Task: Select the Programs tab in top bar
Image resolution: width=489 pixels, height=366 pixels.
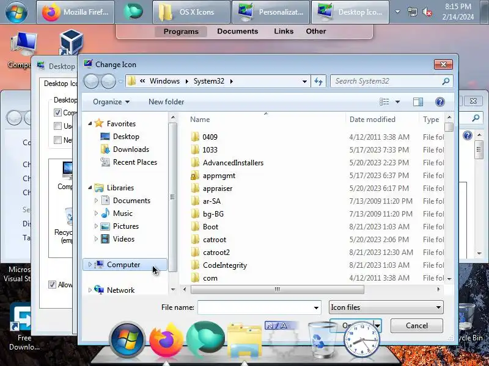Action: coord(181,32)
